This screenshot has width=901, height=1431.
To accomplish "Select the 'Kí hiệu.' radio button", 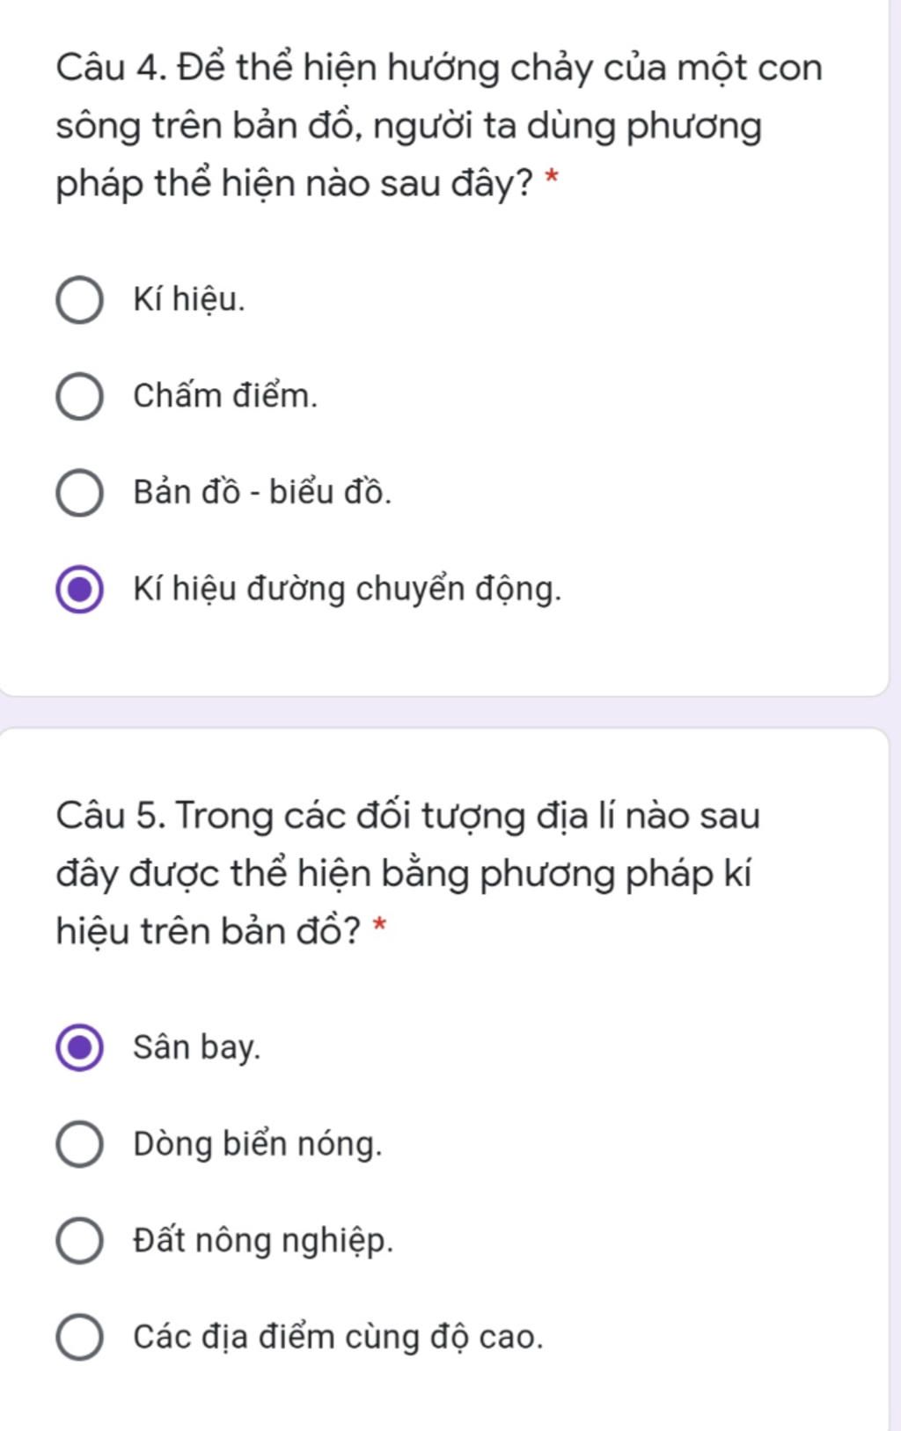I will point(79,300).
